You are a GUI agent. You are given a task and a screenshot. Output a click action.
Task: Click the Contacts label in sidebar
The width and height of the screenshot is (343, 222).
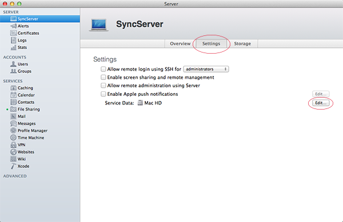click(26, 102)
